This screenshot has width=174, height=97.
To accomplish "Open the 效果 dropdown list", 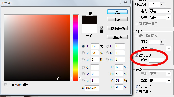I will [169, 81].
